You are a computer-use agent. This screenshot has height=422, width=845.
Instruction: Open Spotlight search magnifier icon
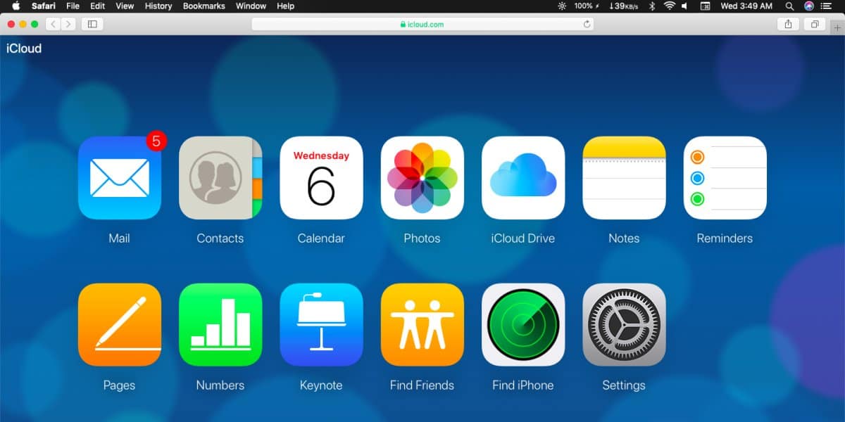[x=789, y=6]
